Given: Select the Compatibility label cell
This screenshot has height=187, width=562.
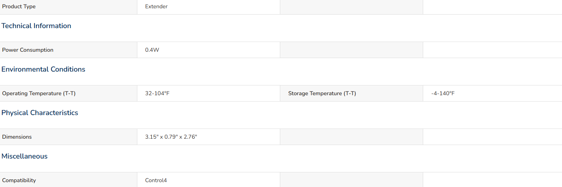Looking at the screenshot, I should coord(68,180).
